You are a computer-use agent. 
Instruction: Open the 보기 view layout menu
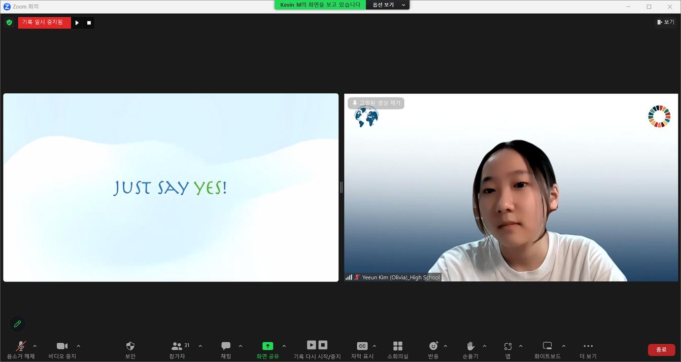(665, 22)
